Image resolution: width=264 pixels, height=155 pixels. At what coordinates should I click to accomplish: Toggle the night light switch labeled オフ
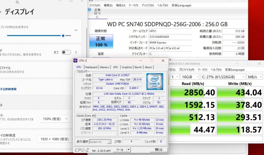tap(66, 52)
